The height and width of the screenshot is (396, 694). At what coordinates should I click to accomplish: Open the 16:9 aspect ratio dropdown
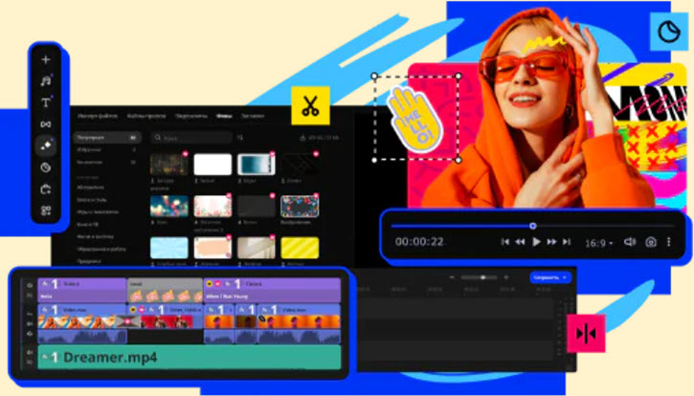599,243
